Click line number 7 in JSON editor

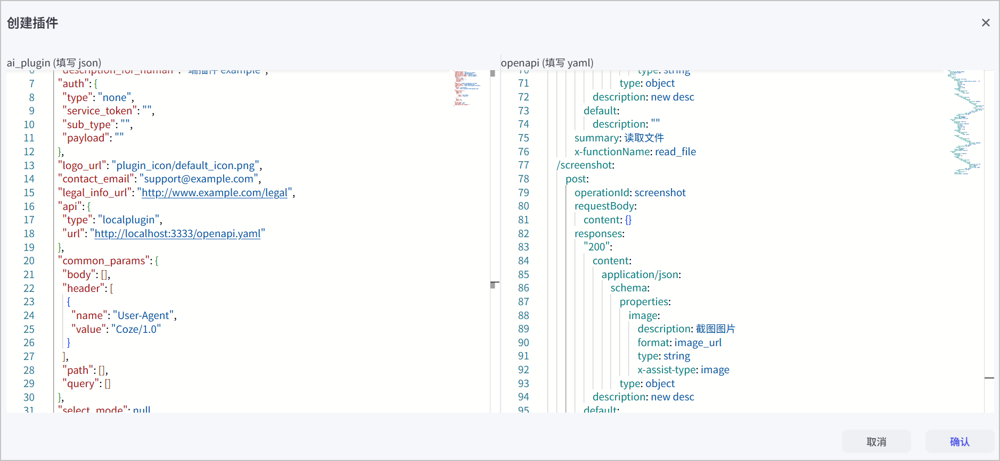pos(31,83)
